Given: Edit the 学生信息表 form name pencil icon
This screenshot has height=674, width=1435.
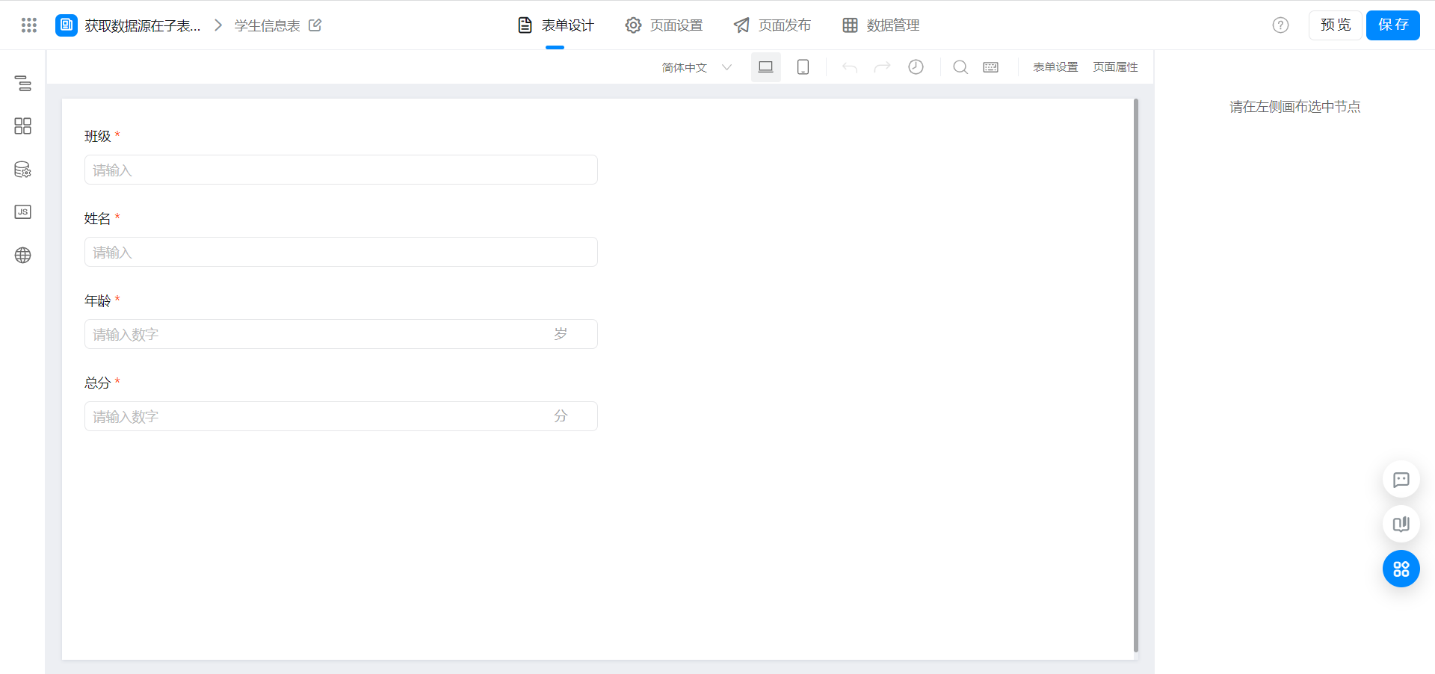Looking at the screenshot, I should point(315,25).
